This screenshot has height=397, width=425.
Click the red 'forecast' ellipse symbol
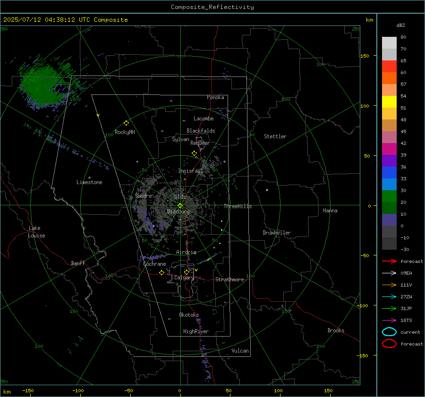click(x=389, y=344)
